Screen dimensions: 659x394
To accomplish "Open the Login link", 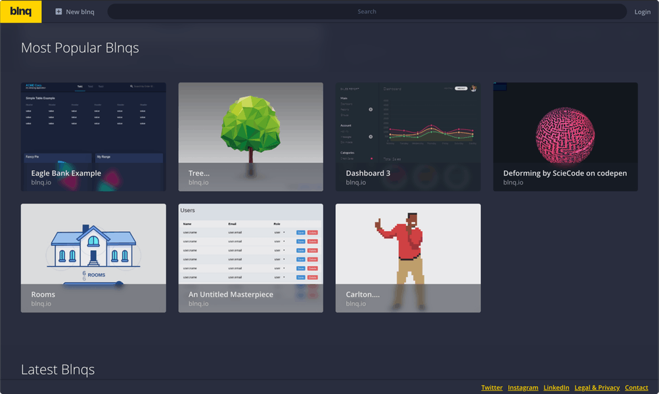I will (642, 12).
